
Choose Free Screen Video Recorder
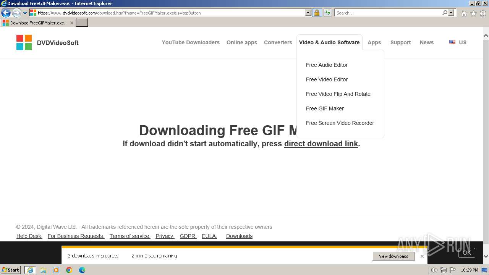[340, 123]
